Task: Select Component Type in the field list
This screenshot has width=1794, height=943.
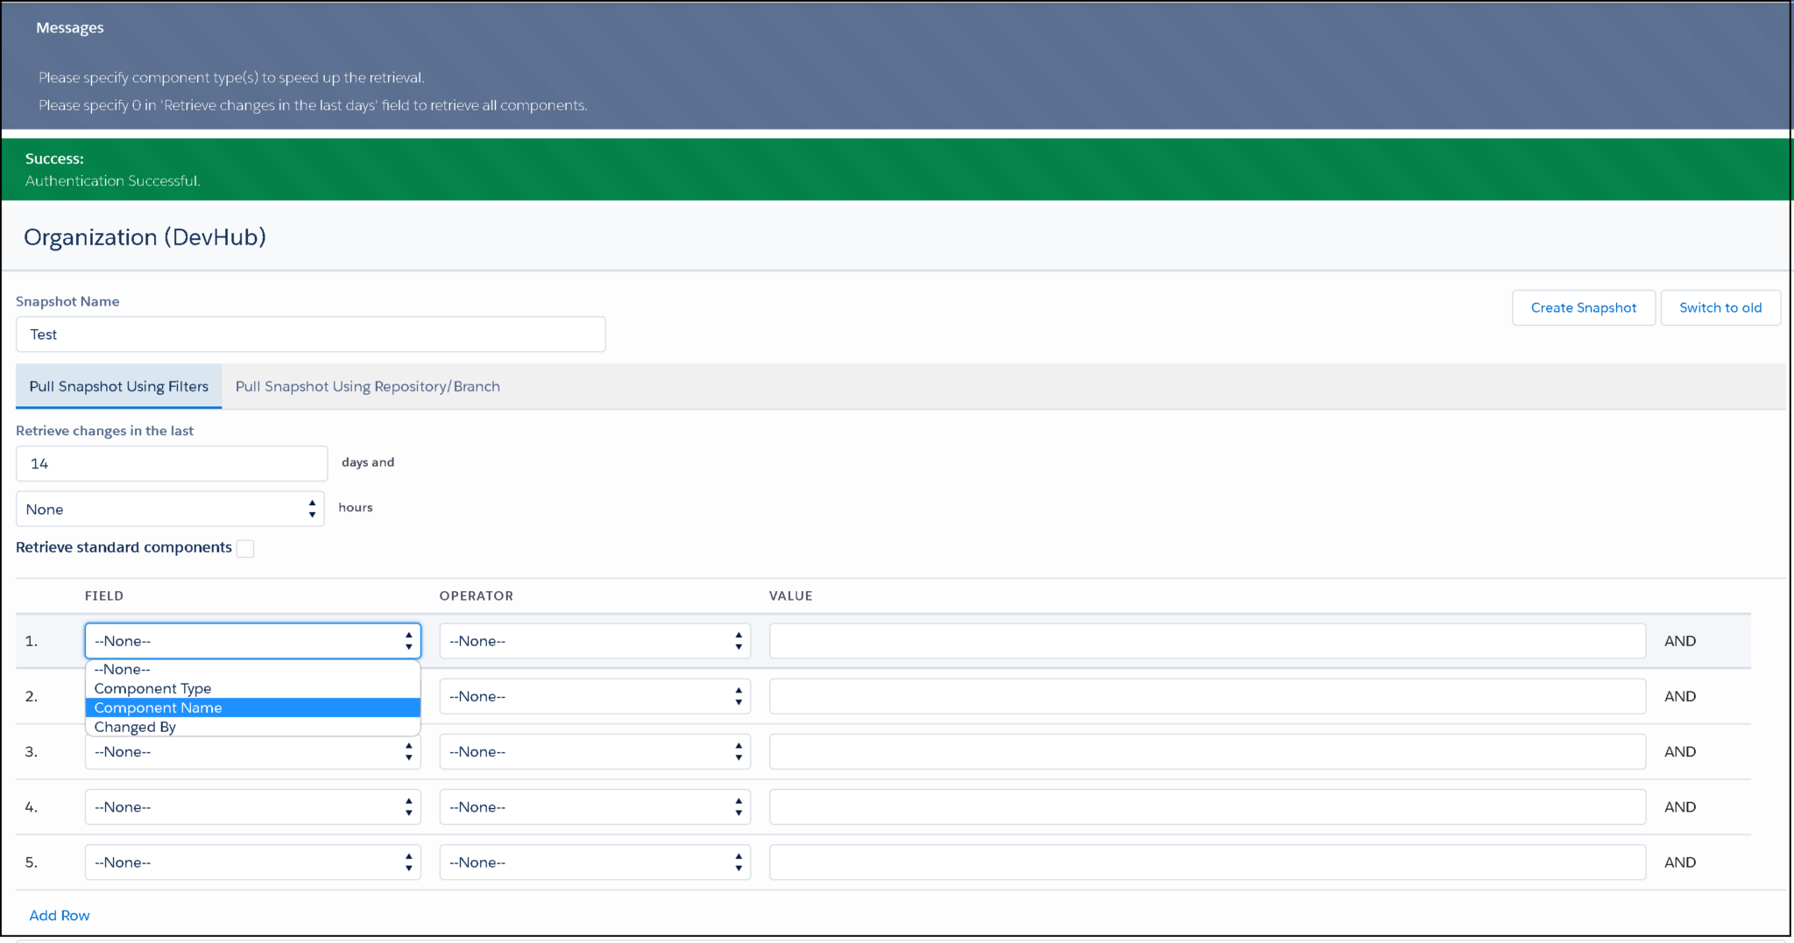Action: (152, 688)
